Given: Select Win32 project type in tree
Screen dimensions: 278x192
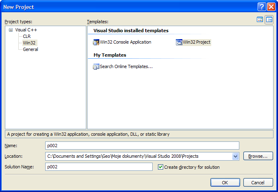Looking at the screenshot, I should (29, 43).
